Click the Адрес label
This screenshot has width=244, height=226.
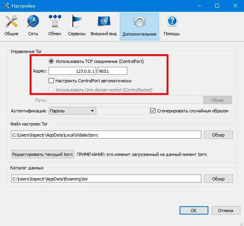pos(40,71)
